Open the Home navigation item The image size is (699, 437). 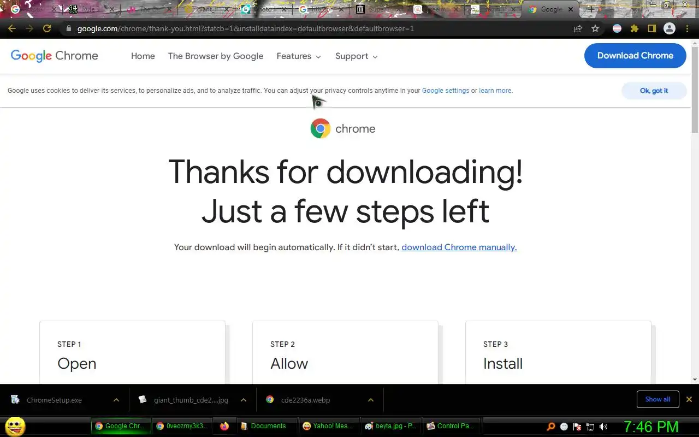click(x=143, y=56)
